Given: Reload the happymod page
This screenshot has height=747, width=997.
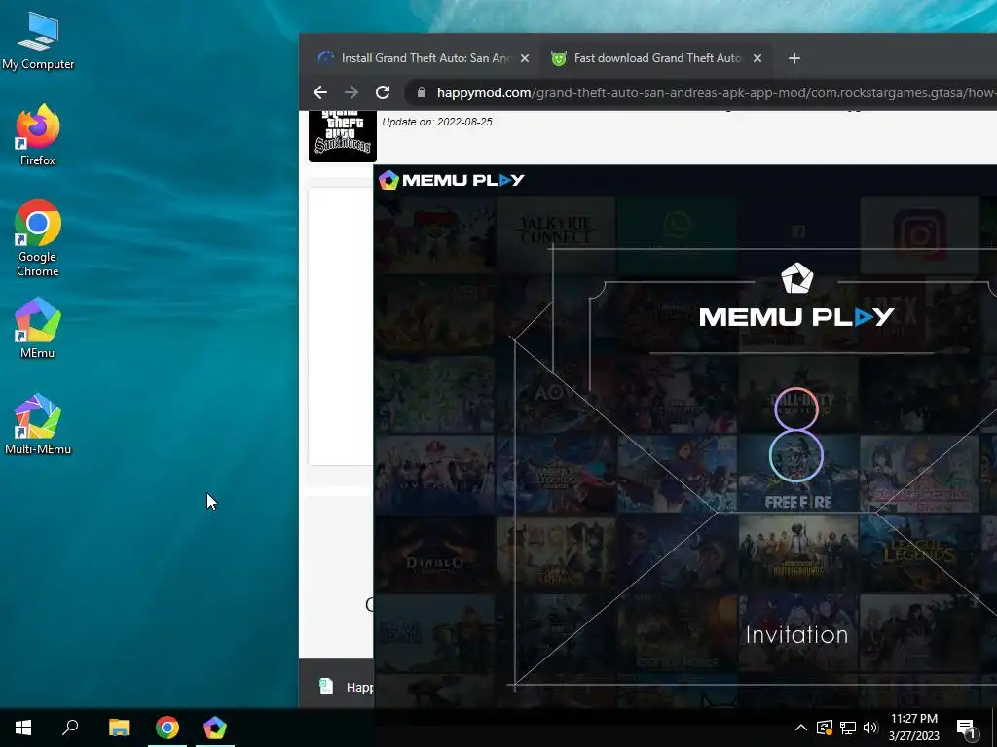Looking at the screenshot, I should (x=382, y=92).
